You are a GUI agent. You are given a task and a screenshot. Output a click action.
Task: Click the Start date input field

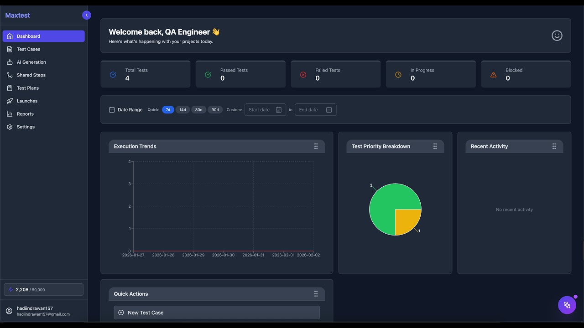coord(265,110)
